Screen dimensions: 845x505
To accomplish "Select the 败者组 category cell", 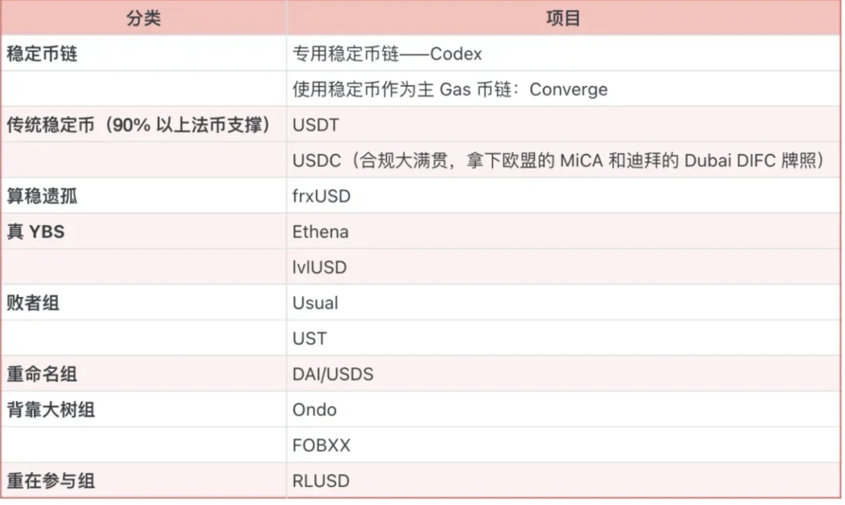I will click(x=143, y=303).
